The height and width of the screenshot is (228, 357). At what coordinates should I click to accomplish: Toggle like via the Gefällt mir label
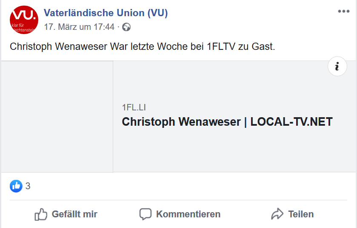[x=74, y=214]
